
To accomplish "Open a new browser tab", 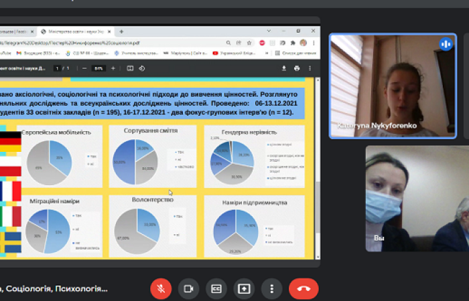I will pos(121,31).
